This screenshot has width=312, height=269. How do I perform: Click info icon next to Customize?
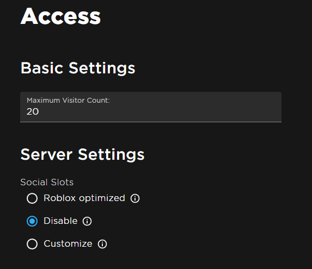[102, 244]
